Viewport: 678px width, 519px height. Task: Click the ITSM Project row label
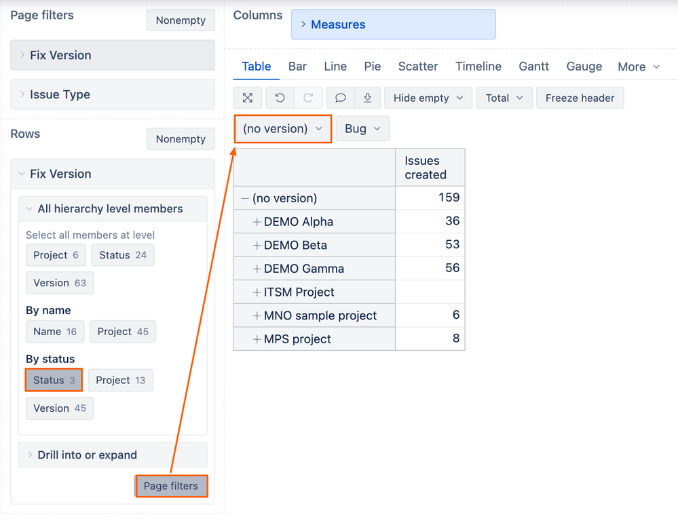pyautogui.click(x=299, y=292)
